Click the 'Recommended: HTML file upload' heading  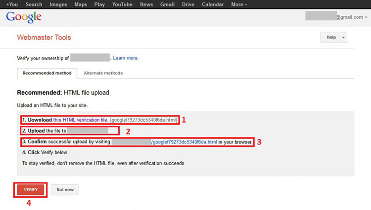point(63,93)
